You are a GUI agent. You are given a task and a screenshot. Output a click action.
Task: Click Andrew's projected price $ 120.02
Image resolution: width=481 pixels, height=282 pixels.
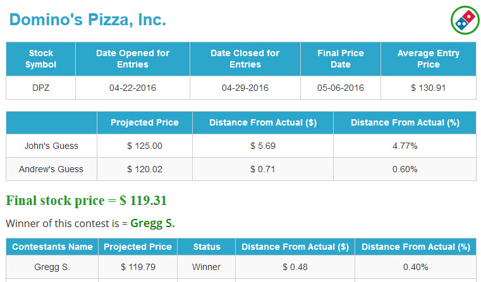[x=145, y=169]
